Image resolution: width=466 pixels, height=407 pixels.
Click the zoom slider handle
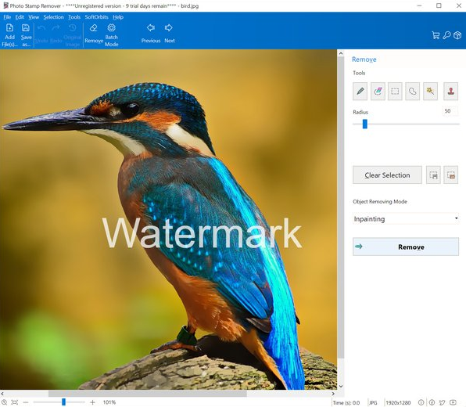click(x=63, y=402)
